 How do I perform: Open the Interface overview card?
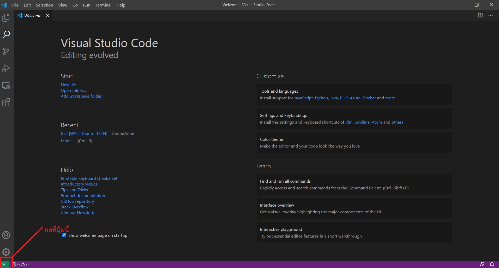[354, 209]
